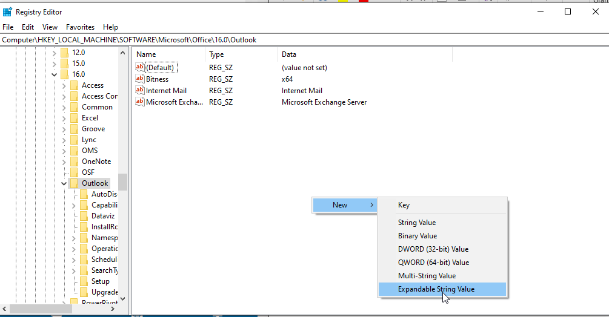Image resolution: width=609 pixels, height=317 pixels.
Task: Click the OSF key folder icon
Action: [x=74, y=172]
